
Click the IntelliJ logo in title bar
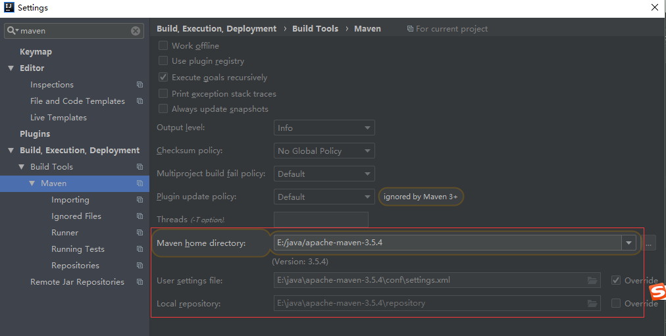(9, 7)
